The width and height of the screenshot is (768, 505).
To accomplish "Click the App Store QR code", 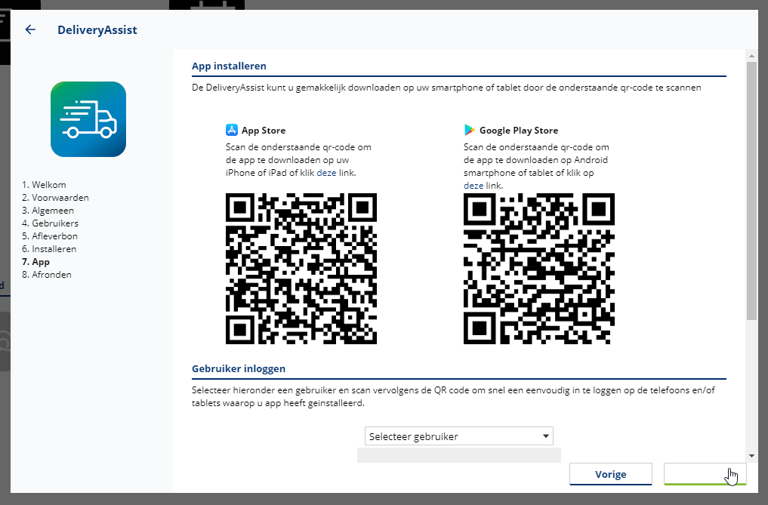I will [x=301, y=269].
